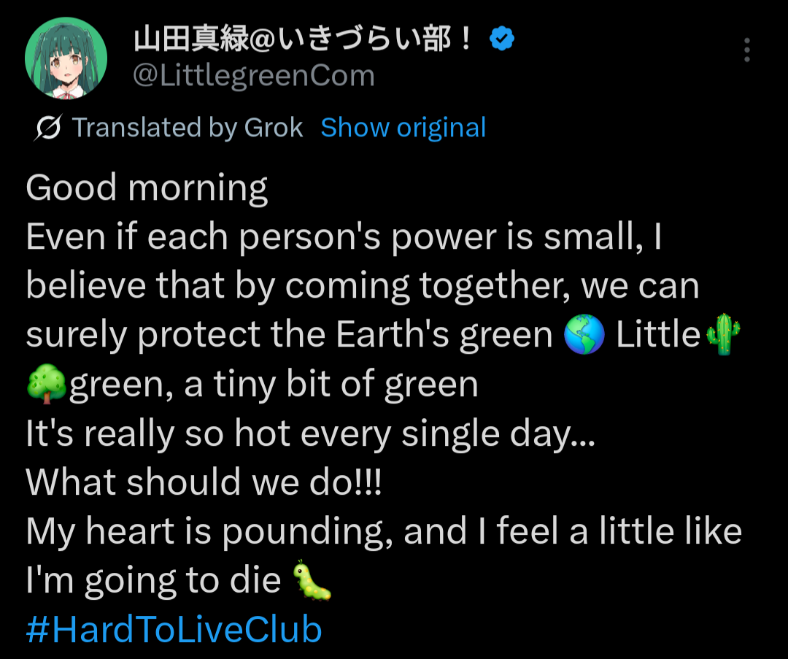788x659 pixels.
Task: Click the caterpillar bug emoji
Action: click(312, 580)
